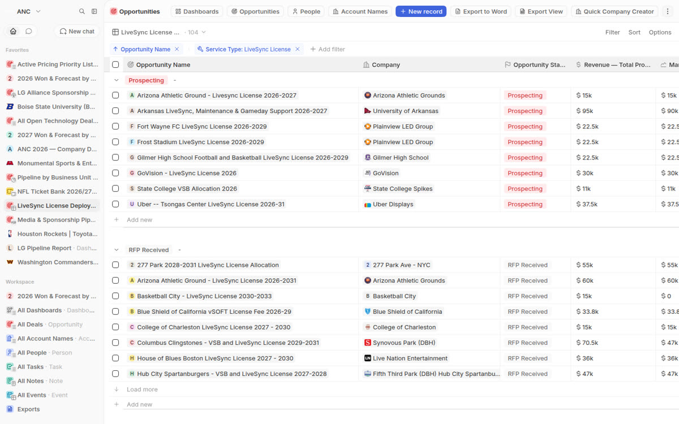Click the Monumental Sports favorite icon

(x=10, y=163)
